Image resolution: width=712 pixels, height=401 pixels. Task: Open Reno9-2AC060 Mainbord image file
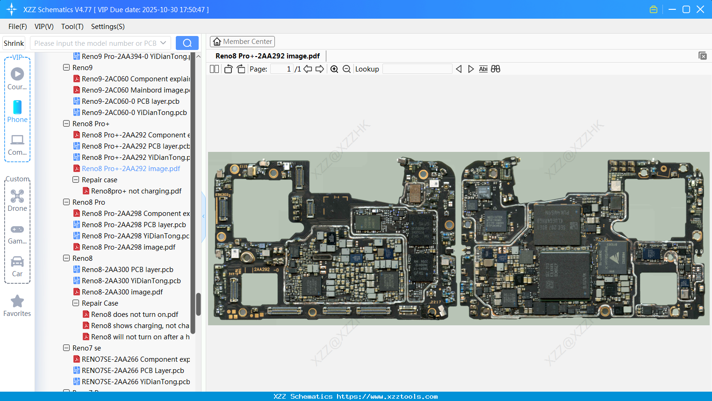click(x=131, y=90)
